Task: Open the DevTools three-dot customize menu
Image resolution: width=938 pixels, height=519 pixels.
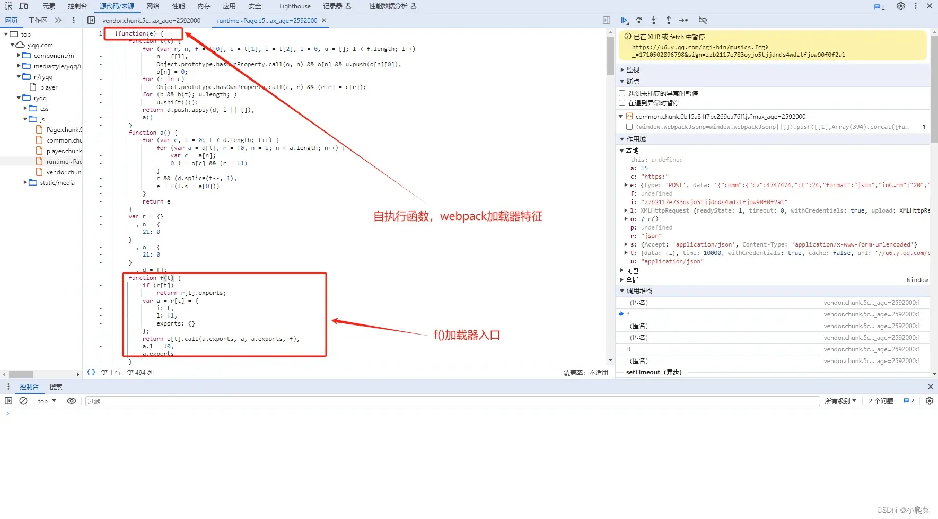Action: (916, 6)
